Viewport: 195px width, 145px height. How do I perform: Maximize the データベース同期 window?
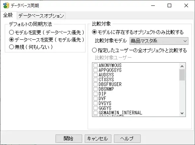[x=169, y=5]
